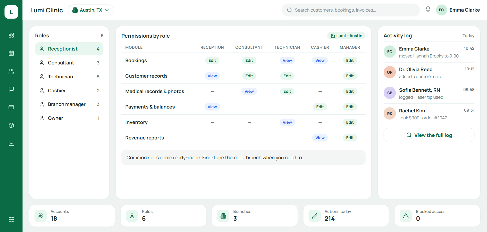The image size is (487, 232).
Task: Open the payments card icon in sidebar
Action: pos(11,107)
